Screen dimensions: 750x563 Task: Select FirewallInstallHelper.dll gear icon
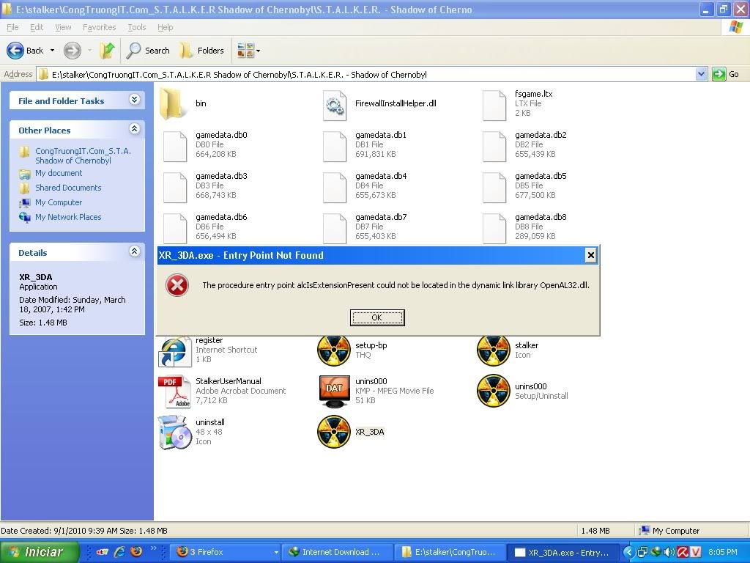click(x=334, y=106)
